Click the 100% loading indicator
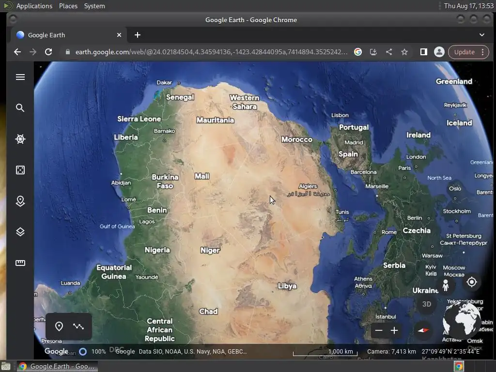The height and width of the screenshot is (372, 496). click(93, 352)
